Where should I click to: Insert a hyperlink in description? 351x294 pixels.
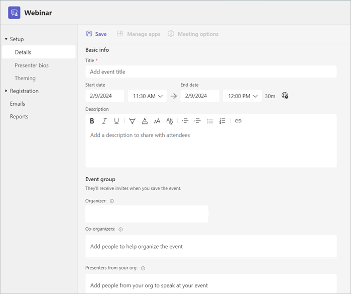tap(238, 121)
